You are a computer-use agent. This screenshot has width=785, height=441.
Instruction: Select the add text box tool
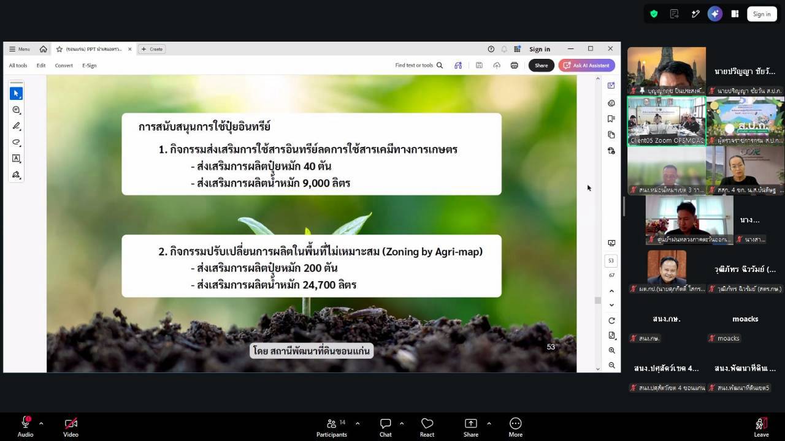pos(17,159)
